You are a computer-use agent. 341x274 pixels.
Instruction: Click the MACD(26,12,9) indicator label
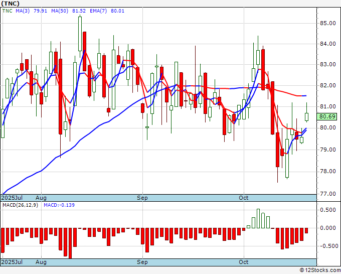pos(20,205)
